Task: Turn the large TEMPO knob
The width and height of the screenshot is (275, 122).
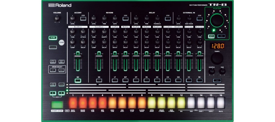Action: (x=217, y=59)
